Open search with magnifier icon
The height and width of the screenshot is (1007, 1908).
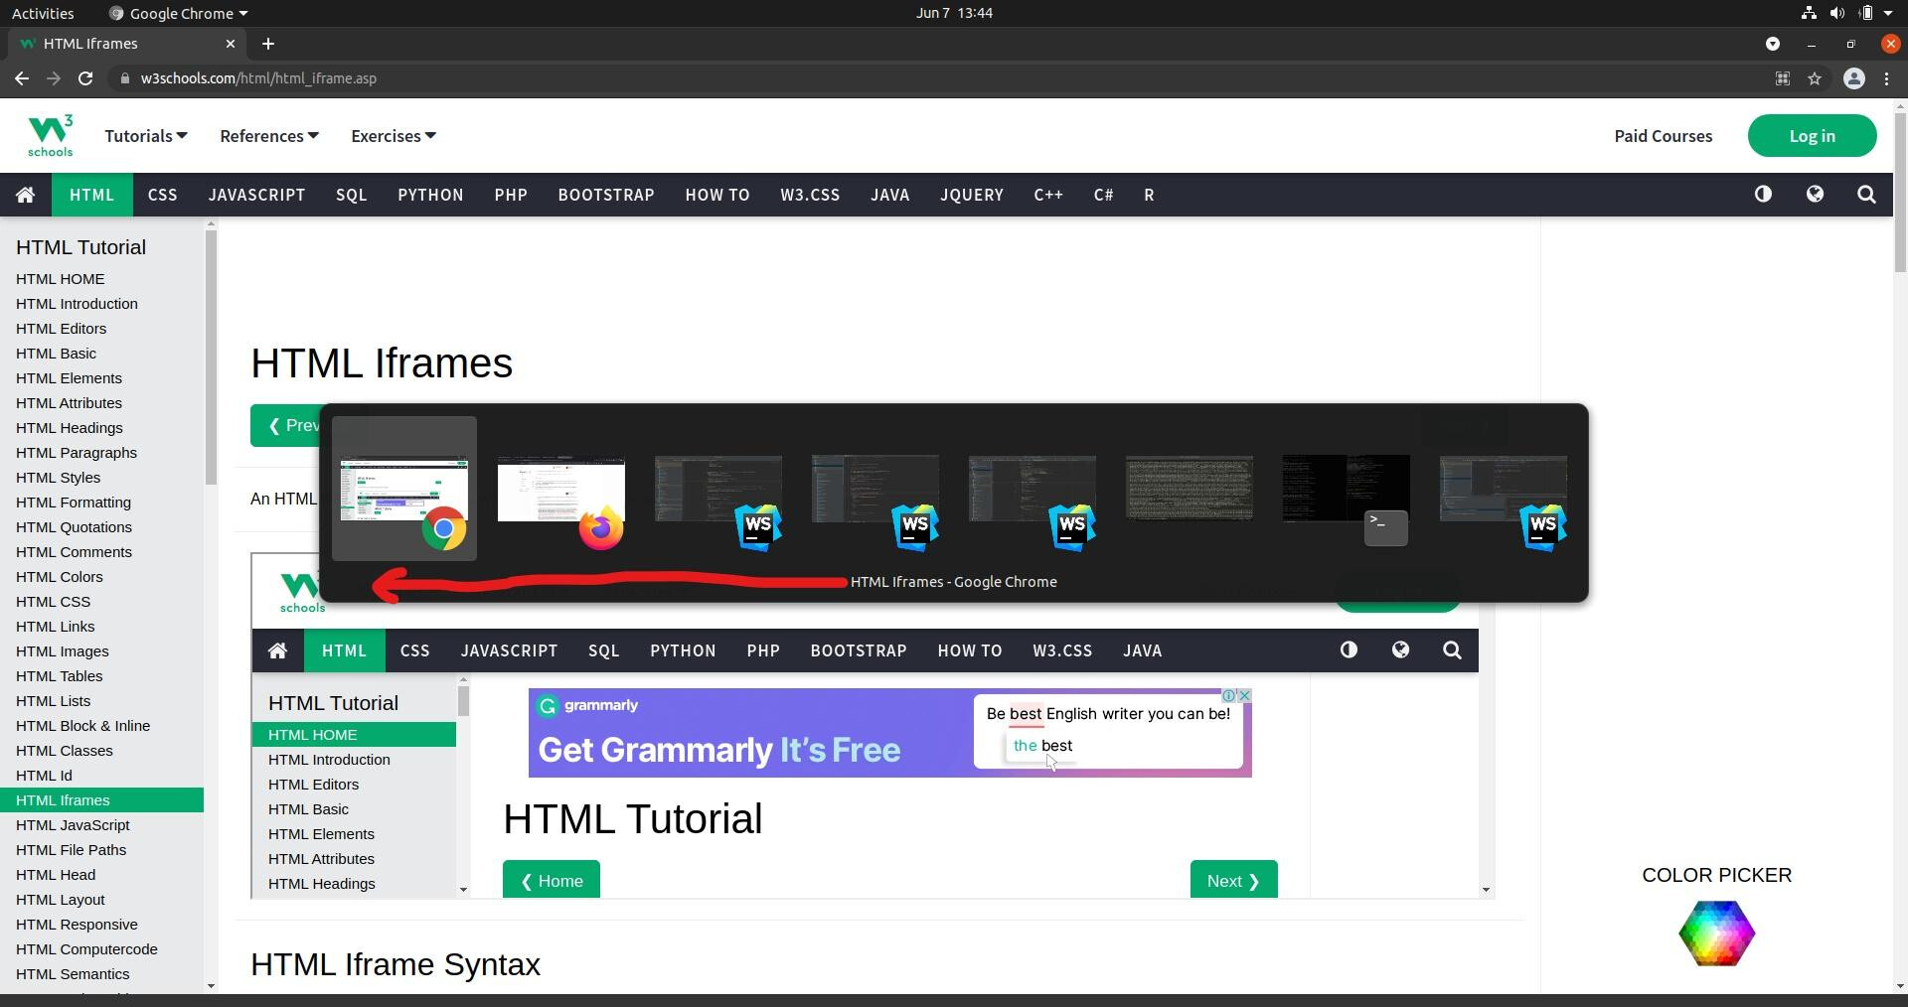click(1866, 195)
